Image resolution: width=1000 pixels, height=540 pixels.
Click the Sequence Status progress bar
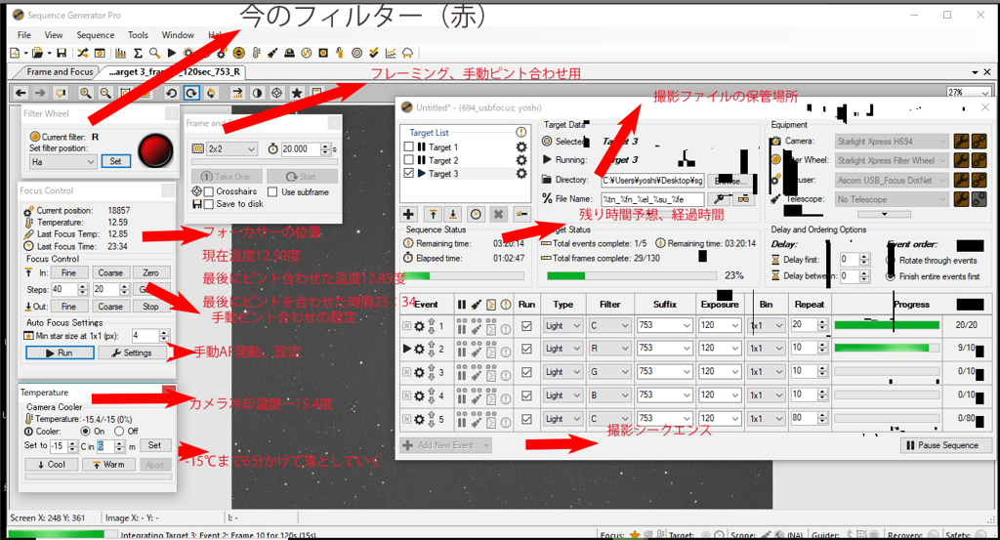click(464, 276)
